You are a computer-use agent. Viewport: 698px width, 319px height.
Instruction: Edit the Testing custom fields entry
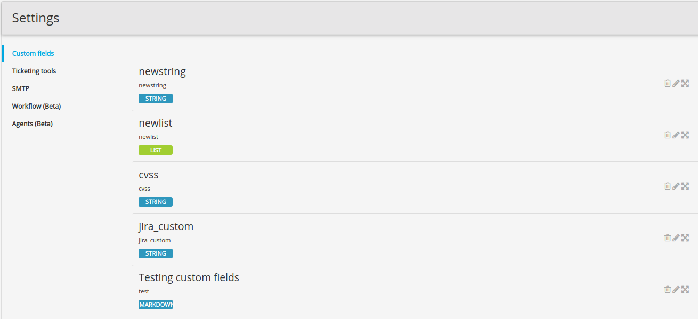click(x=676, y=289)
